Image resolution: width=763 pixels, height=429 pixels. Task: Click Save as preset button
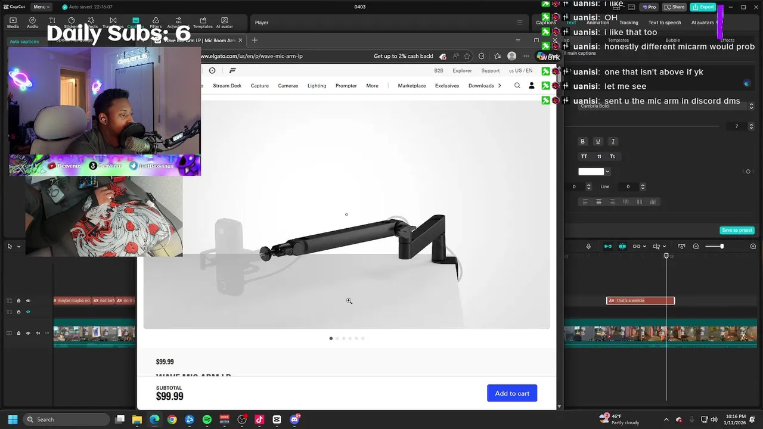(x=737, y=230)
